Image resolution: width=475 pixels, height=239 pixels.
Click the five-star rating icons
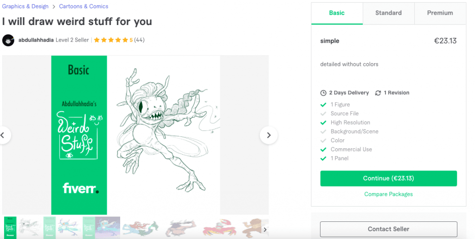111,40
